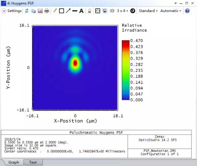The height and width of the screenshot is (166, 197).
Task: Click the layers overlay icon
Action: pyautogui.click(x=112, y=11)
